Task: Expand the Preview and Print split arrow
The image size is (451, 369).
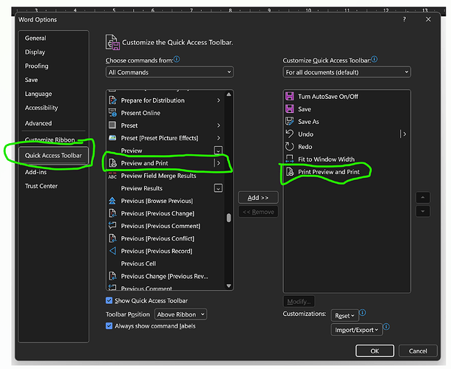Action: [219, 163]
